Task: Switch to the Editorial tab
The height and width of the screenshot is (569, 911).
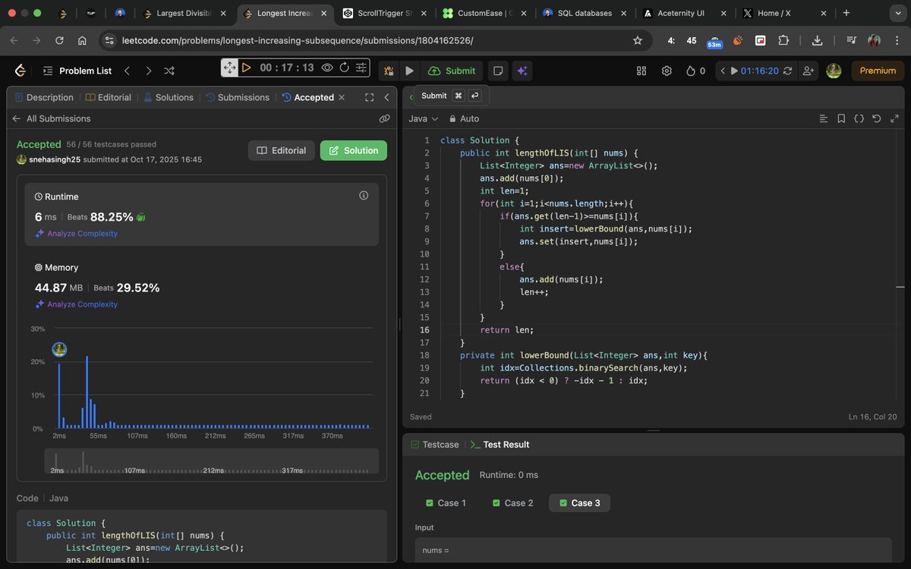Action: [x=109, y=97]
